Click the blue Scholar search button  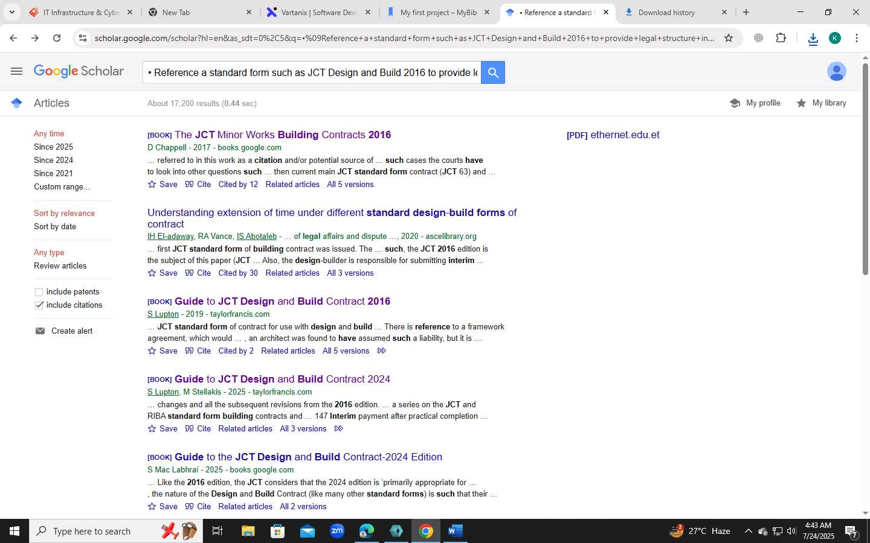(x=493, y=72)
